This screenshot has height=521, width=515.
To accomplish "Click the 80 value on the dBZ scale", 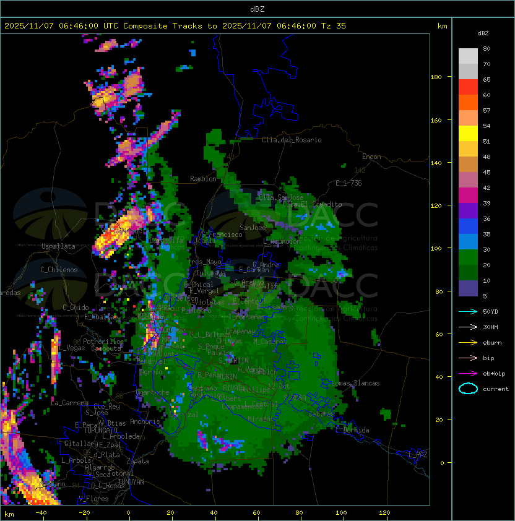I will coord(487,48).
